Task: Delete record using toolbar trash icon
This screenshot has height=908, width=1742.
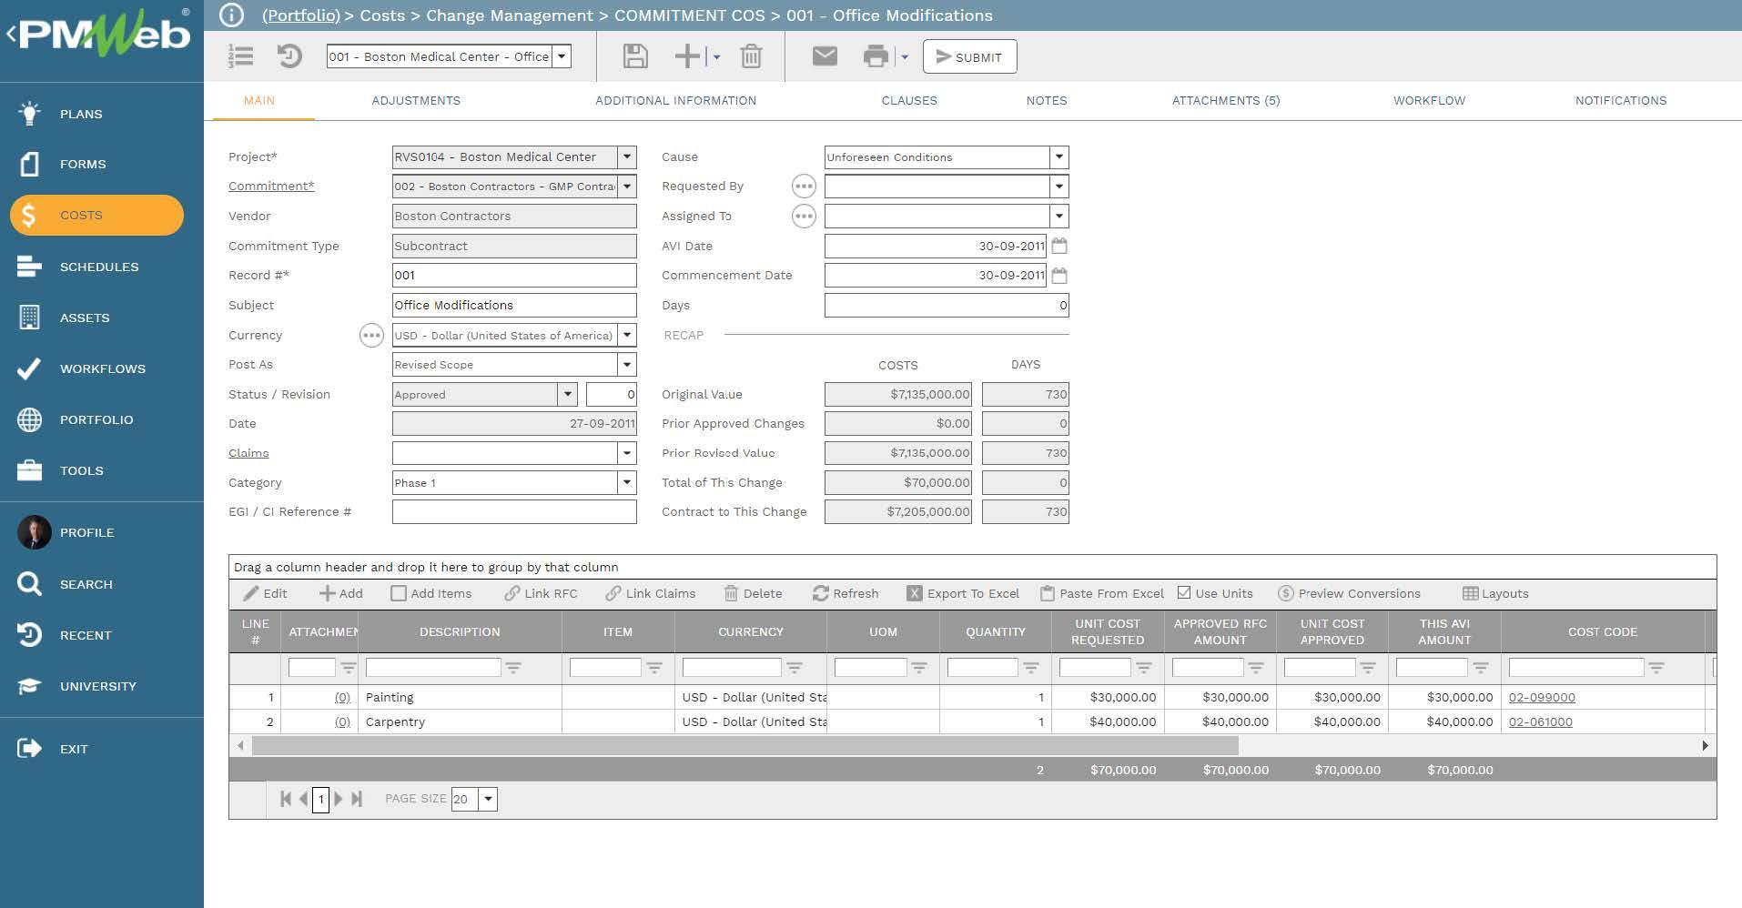Action: tap(751, 56)
